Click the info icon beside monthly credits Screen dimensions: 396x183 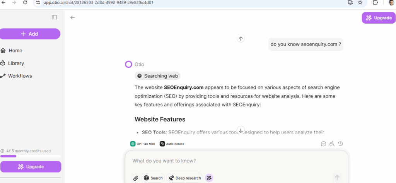pos(2,151)
